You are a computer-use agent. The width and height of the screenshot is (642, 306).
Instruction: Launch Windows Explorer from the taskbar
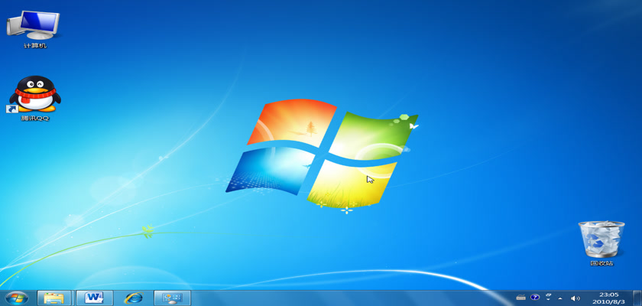point(53,298)
